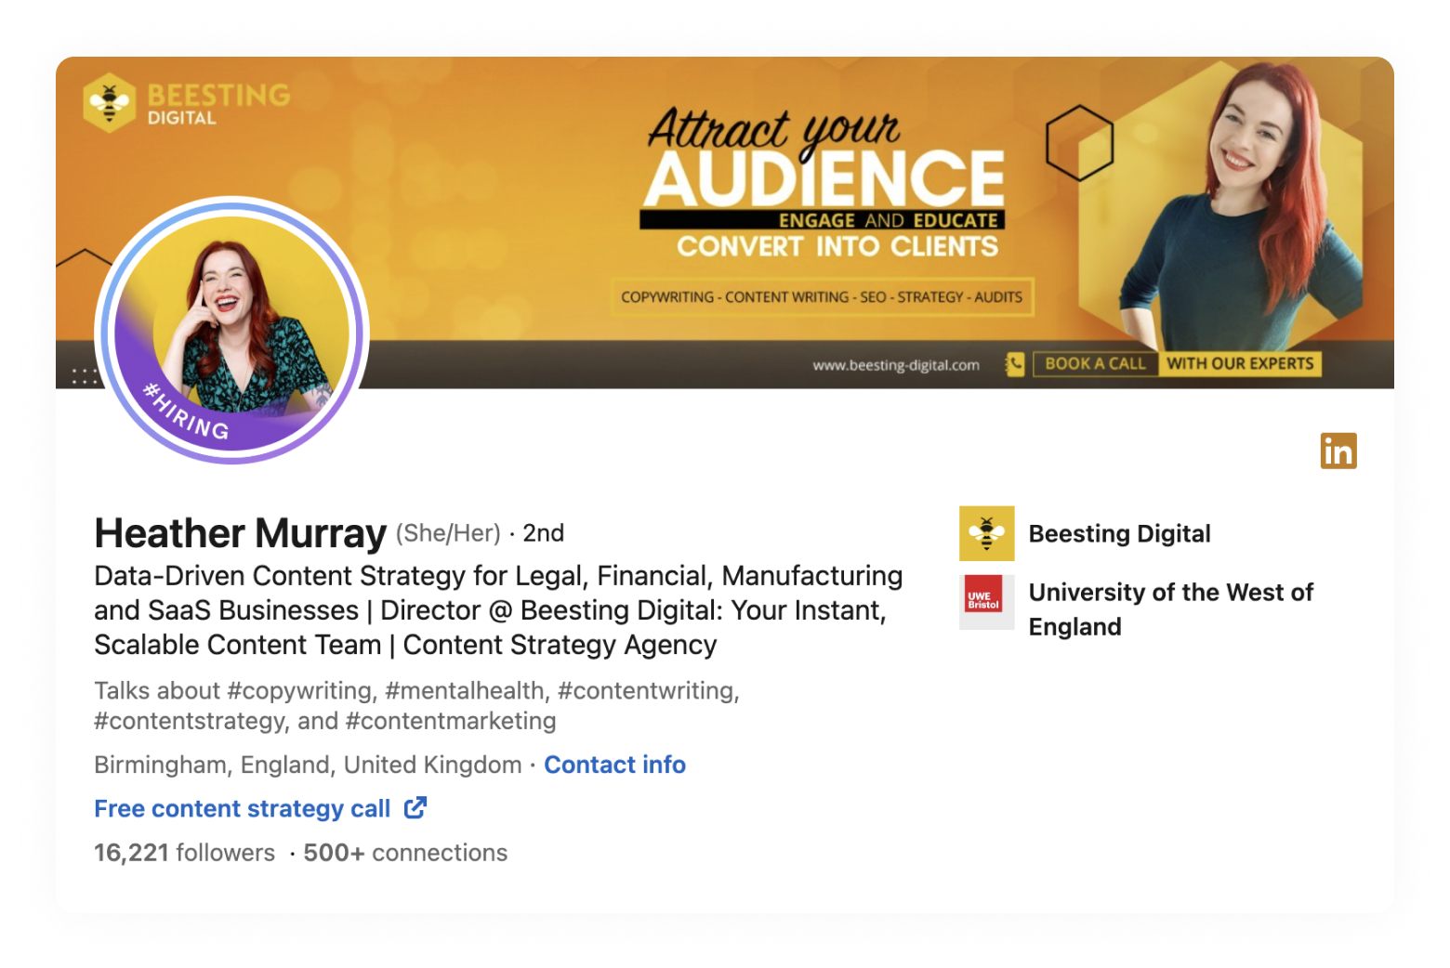Click the phone icon in the banner
1450x968 pixels.
tap(1015, 364)
